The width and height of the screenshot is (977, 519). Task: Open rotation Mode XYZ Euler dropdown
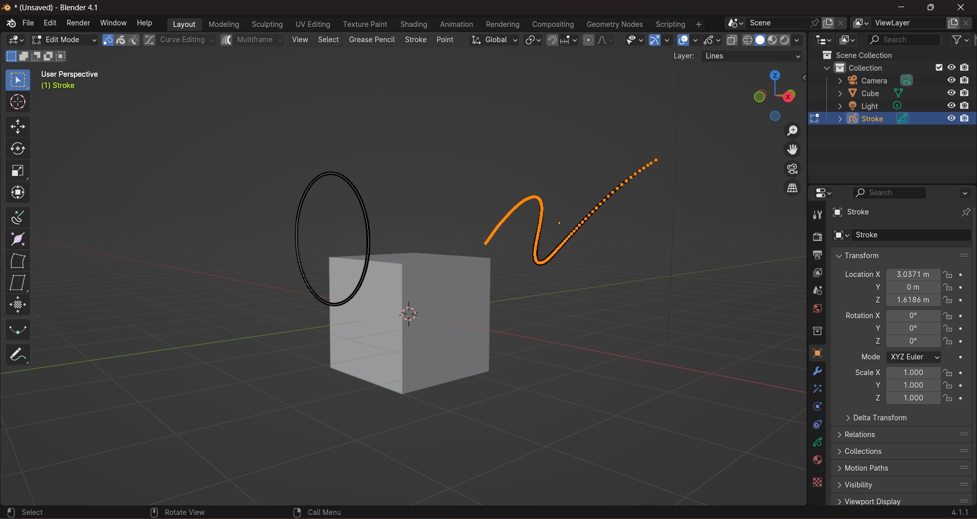click(914, 357)
